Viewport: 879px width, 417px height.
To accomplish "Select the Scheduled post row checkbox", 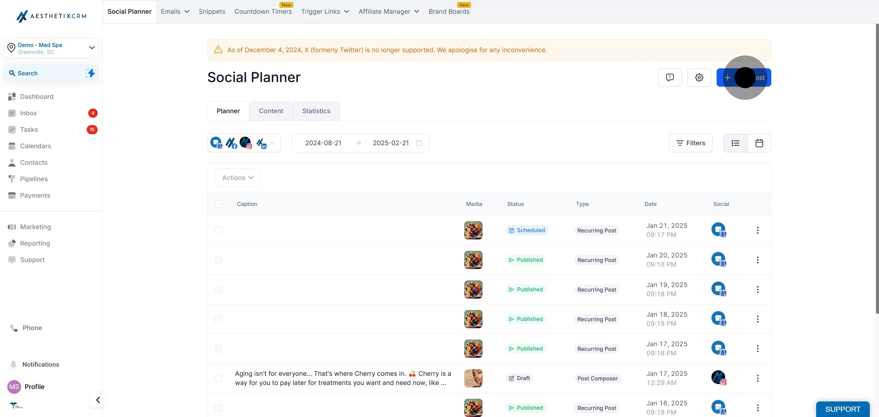I will 219,230.
